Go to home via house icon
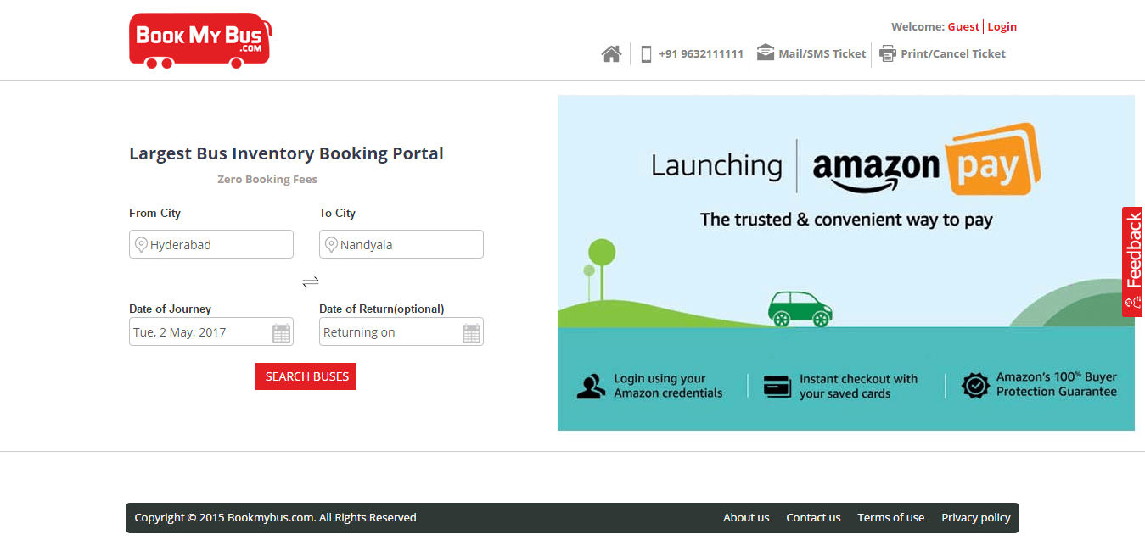The image size is (1145, 546). tap(611, 54)
